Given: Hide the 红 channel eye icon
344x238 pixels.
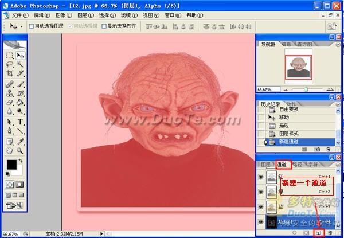Looking at the screenshot, I should [x=261, y=177].
